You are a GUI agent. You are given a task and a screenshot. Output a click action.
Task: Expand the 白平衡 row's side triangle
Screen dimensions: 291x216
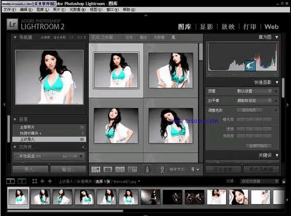[276, 101]
